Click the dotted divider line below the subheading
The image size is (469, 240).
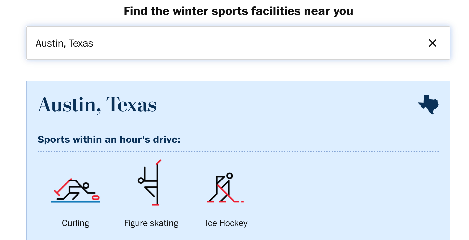(x=238, y=152)
